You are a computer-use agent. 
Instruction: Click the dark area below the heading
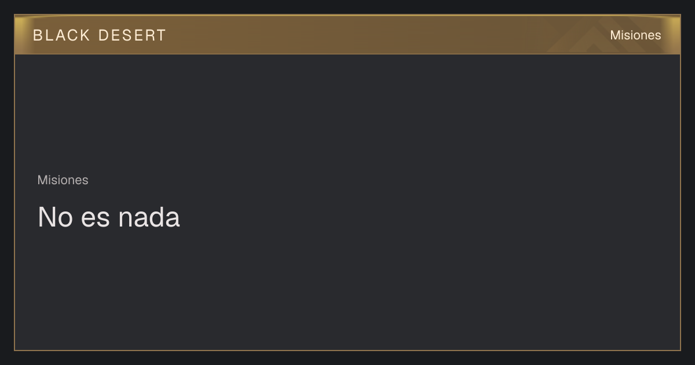pyautogui.click(x=348, y=290)
